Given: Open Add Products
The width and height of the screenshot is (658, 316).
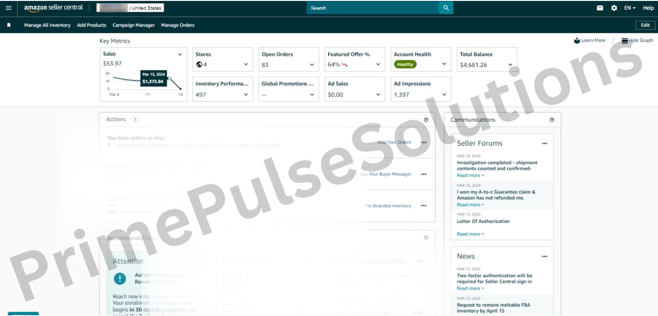Looking at the screenshot, I should [92, 25].
